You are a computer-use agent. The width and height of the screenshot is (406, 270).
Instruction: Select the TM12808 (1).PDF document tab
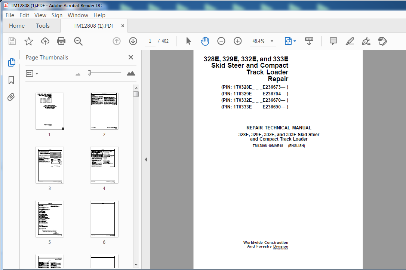(x=94, y=26)
